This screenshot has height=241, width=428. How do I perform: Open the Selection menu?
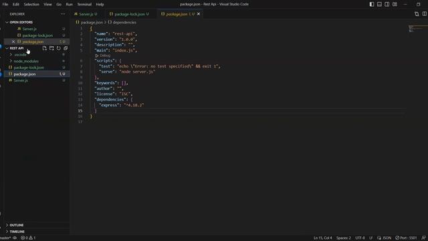(31, 5)
